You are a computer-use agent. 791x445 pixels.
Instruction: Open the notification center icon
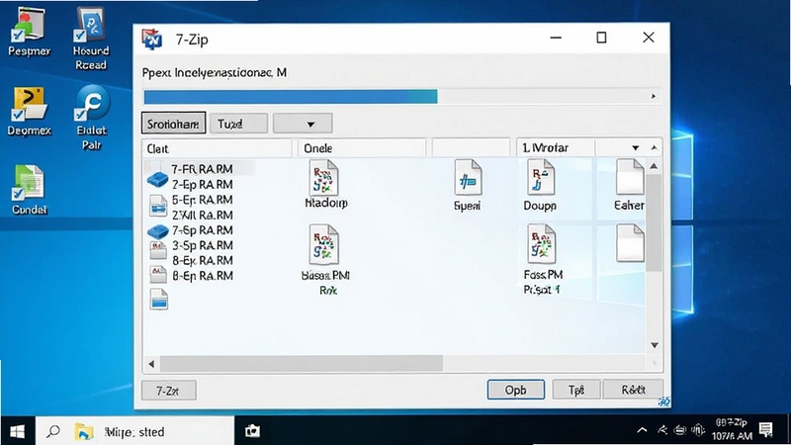click(x=765, y=430)
